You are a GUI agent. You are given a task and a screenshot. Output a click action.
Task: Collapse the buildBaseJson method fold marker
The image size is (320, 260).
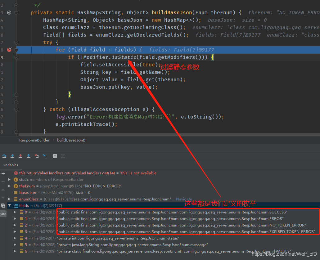[x=16, y=13]
